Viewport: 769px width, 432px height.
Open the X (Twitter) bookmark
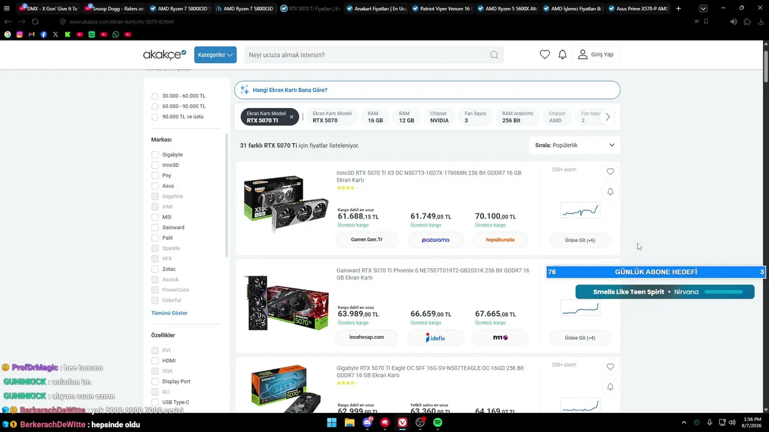point(55,35)
